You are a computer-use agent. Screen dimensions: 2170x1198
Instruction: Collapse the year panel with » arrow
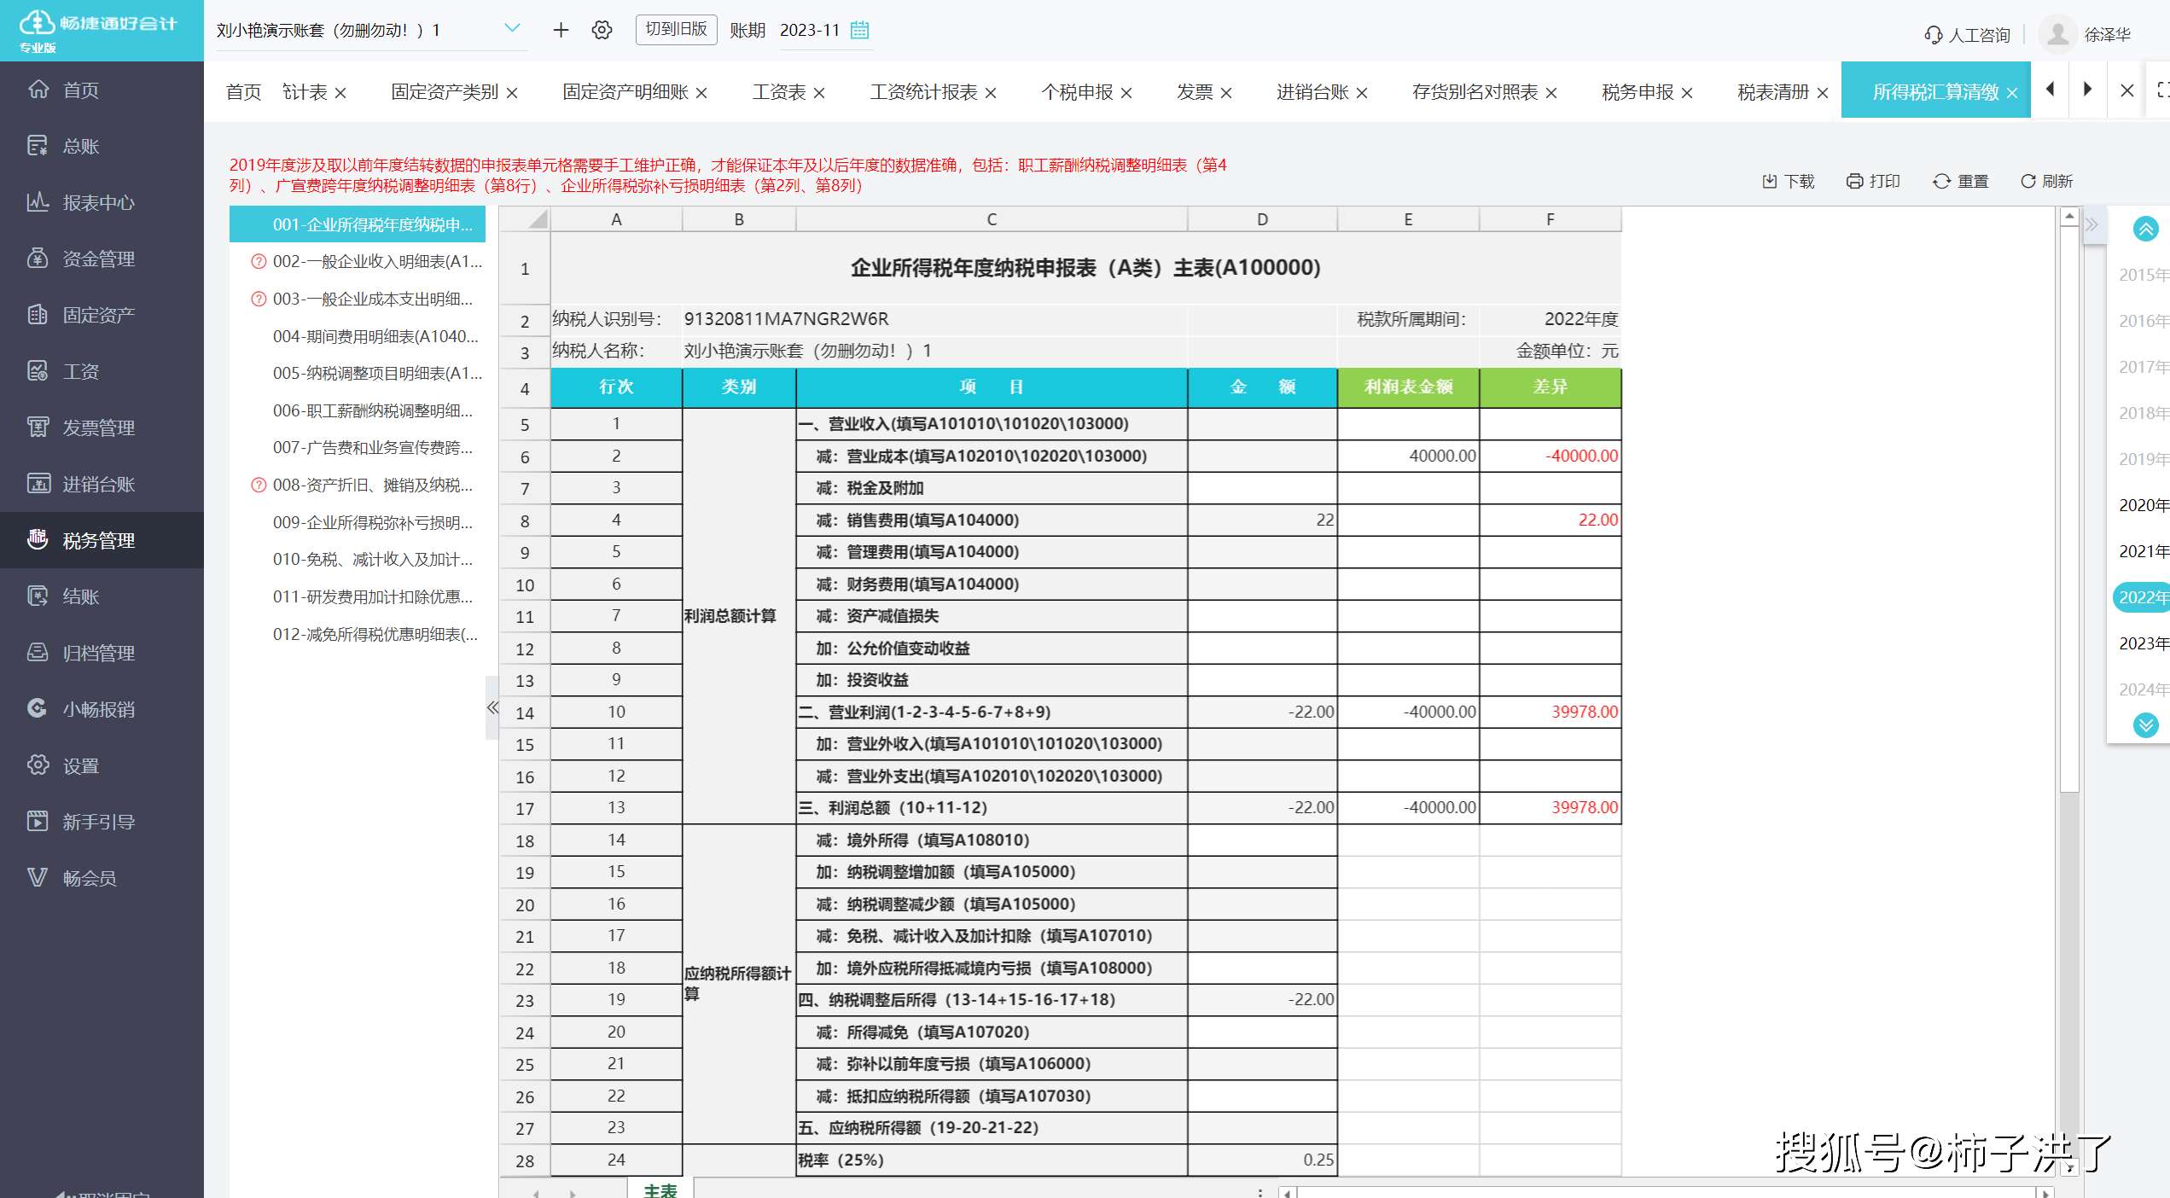point(2091,225)
